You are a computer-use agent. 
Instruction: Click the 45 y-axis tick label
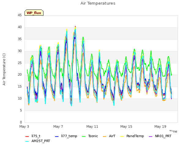pyautogui.click(x=20, y=15)
